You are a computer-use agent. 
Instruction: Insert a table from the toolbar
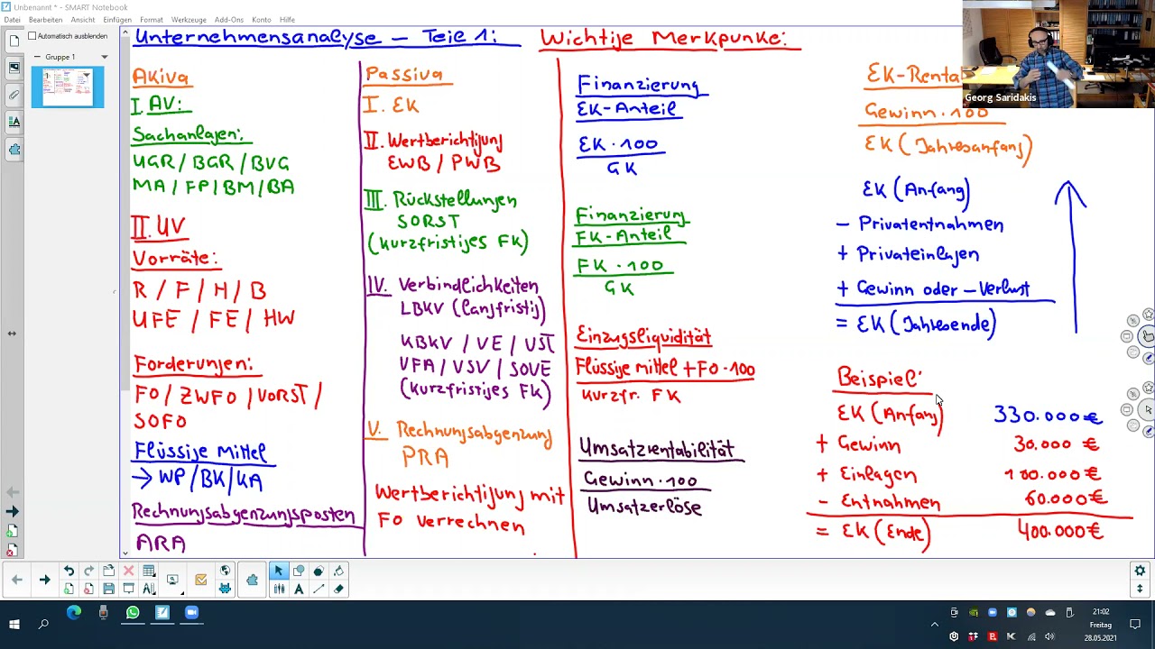pos(149,571)
